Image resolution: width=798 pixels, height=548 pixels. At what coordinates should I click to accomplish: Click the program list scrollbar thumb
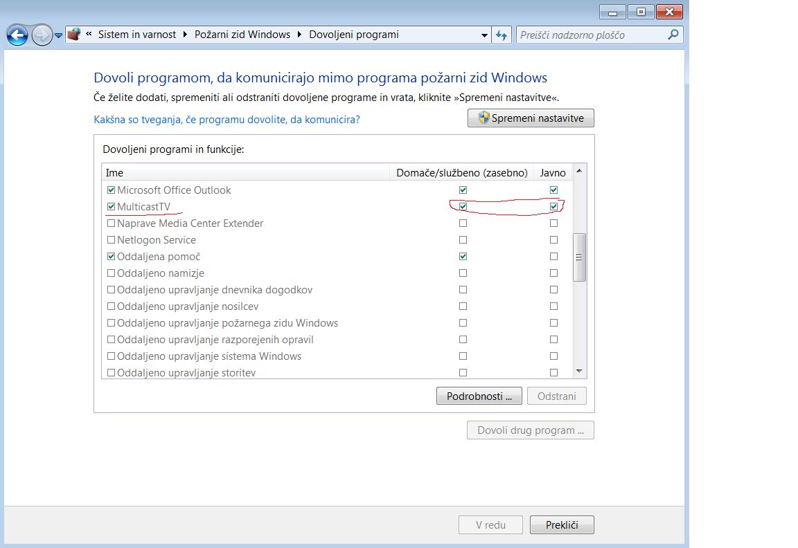coord(579,257)
